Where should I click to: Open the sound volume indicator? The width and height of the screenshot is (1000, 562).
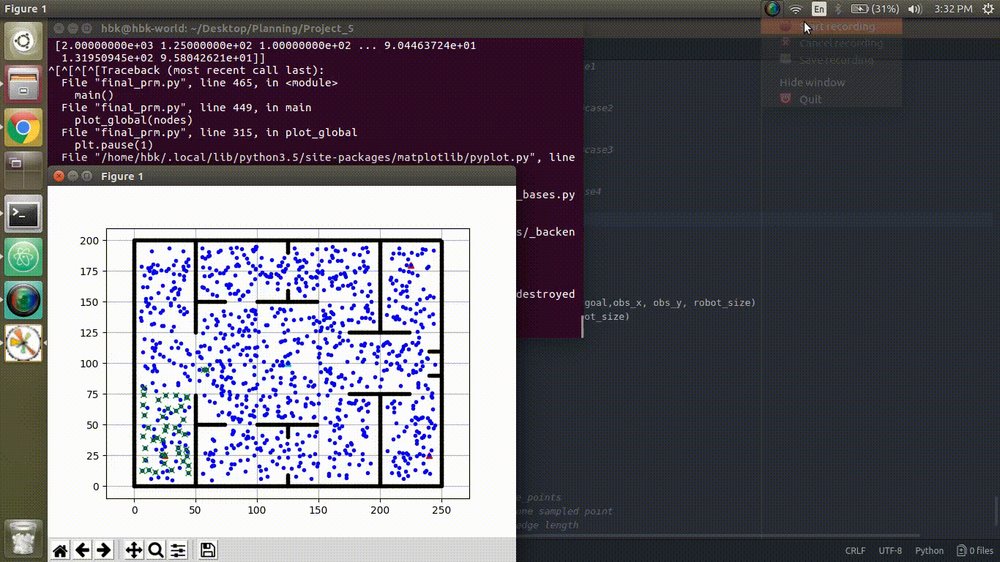(914, 9)
